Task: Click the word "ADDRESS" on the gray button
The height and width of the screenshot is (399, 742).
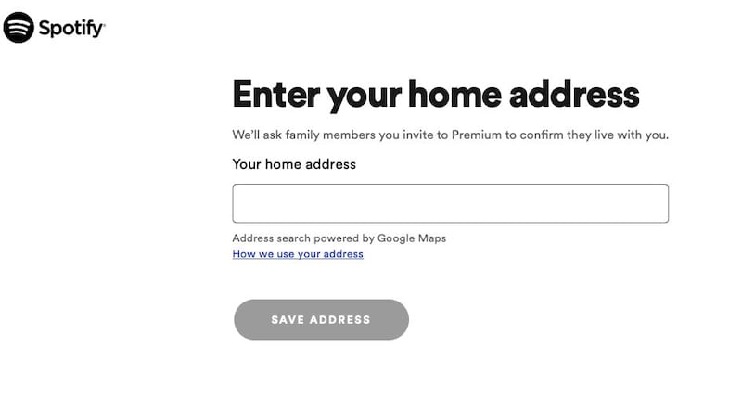Action: (x=339, y=320)
